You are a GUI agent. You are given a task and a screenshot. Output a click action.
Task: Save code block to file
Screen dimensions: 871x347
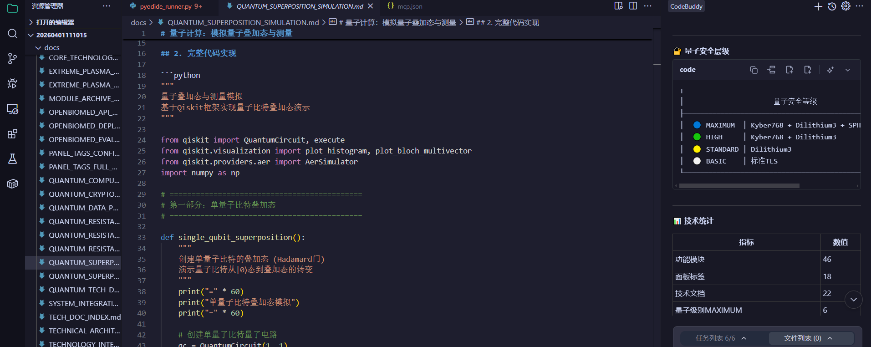[x=808, y=70]
